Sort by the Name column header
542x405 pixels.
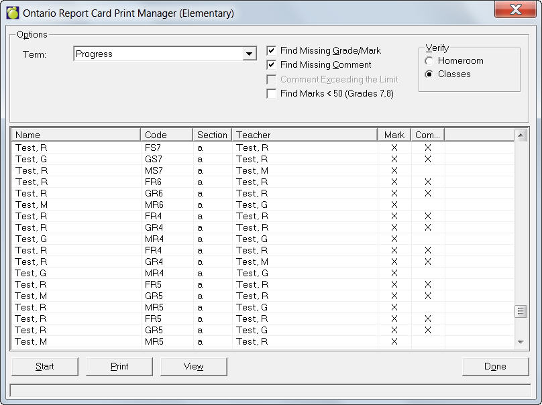pos(76,135)
